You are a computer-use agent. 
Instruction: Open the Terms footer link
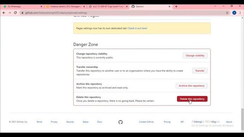[x=39, y=122]
